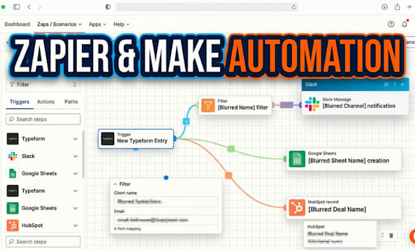Open the Filter dropdown in sidebar
This screenshot has height=250, width=415.
coord(43,85)
